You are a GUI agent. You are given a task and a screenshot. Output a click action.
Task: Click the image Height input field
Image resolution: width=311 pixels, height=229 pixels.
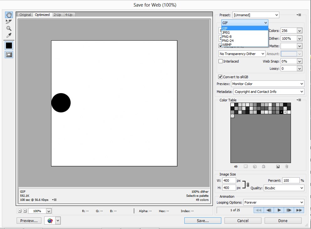(x=229, y=188)
